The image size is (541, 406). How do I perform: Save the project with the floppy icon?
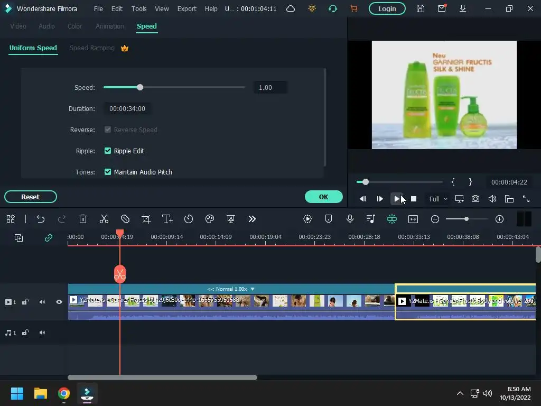click(420, 8)
